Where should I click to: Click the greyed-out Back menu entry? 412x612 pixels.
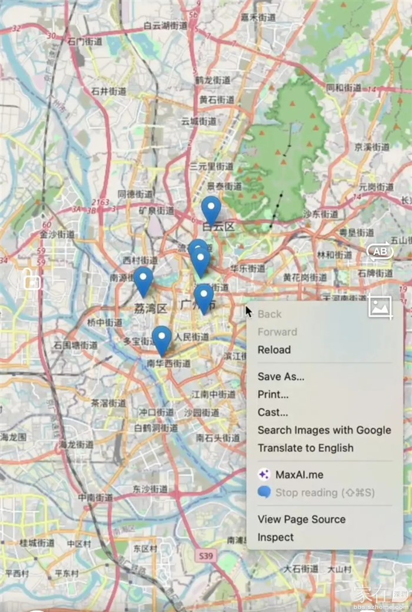click(270, 315)
